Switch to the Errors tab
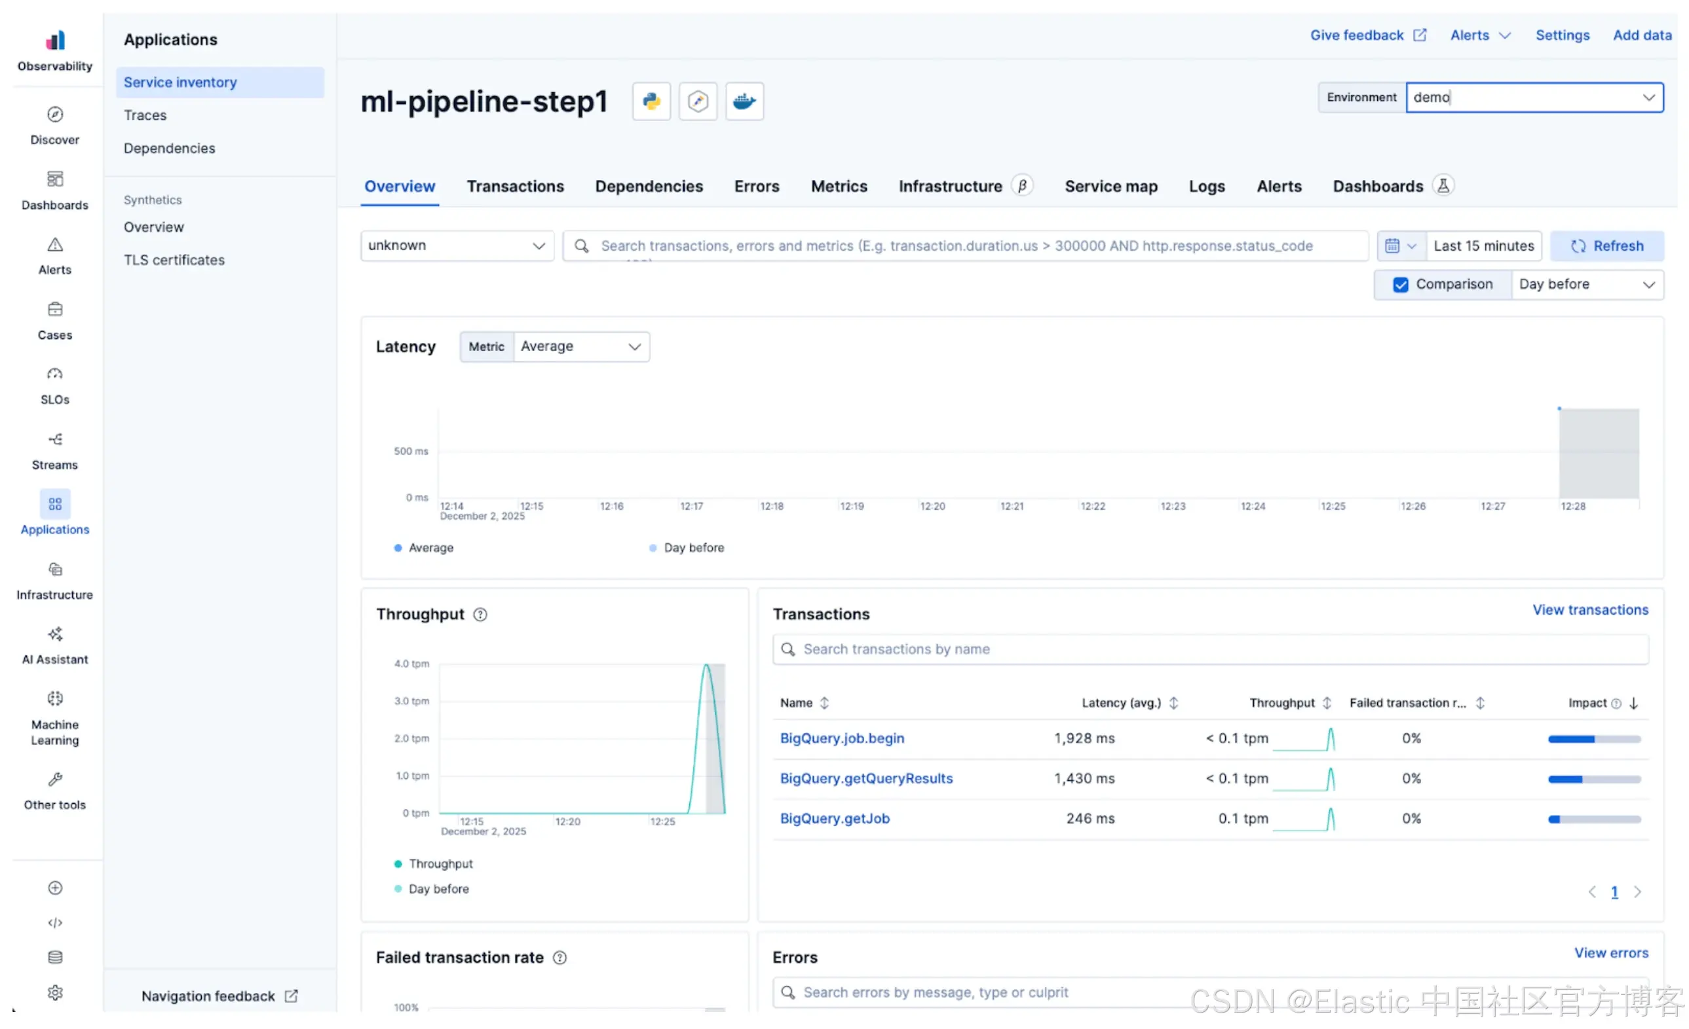This screenshot has width=1689, height=1029. tap(756, 187)
